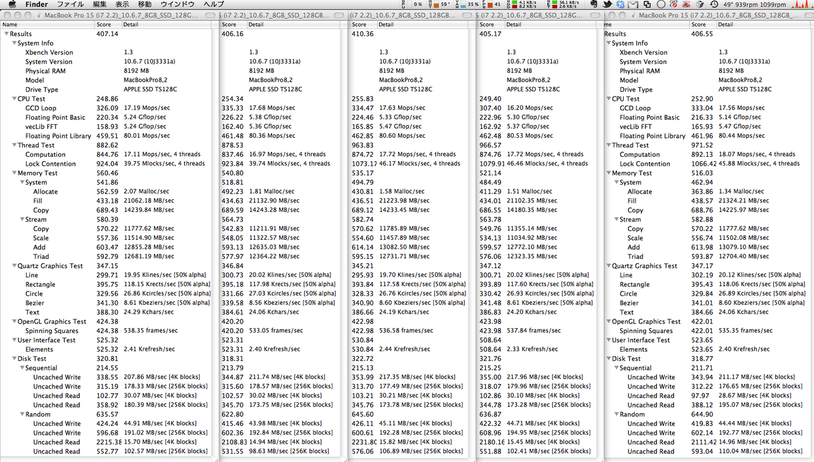Open the Finder menu
The height and width of the screenshot is (462, 814).
(x=36, y=4)
